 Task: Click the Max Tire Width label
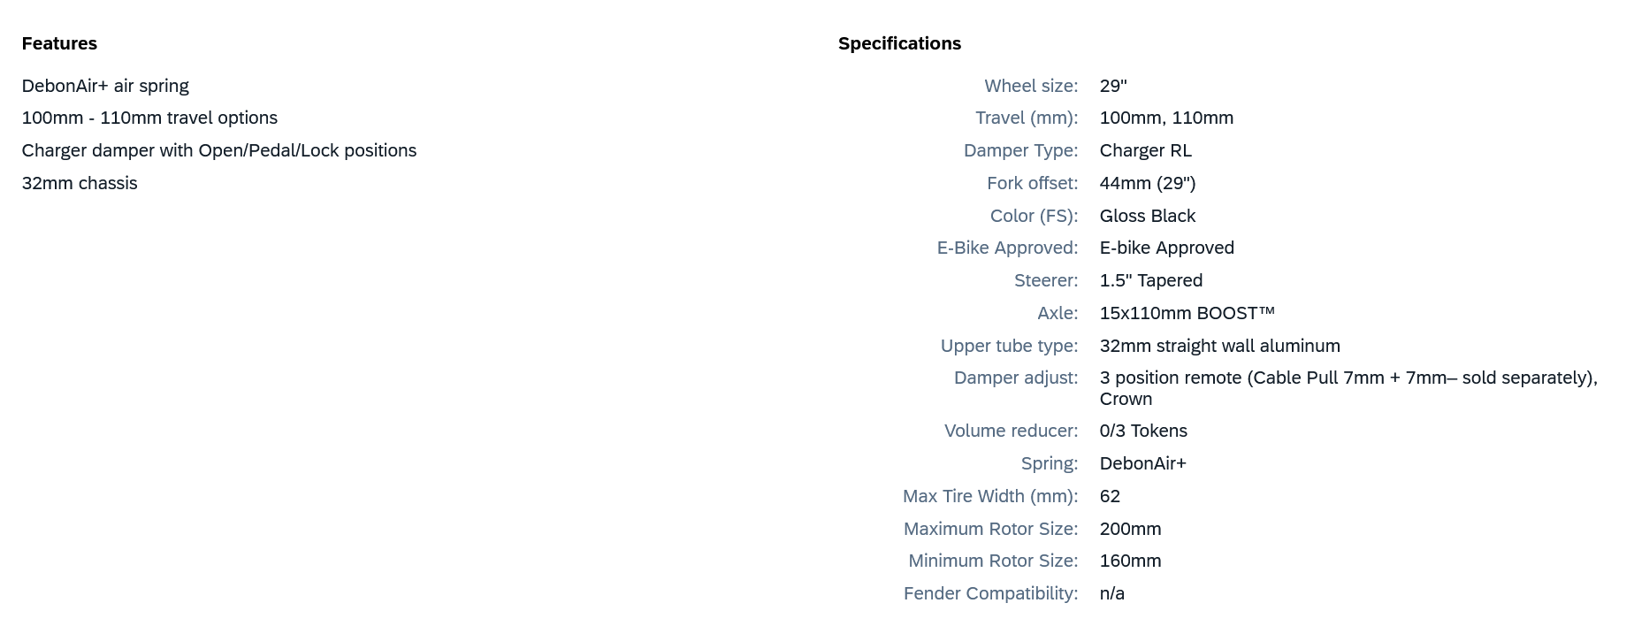coord(989,496)
